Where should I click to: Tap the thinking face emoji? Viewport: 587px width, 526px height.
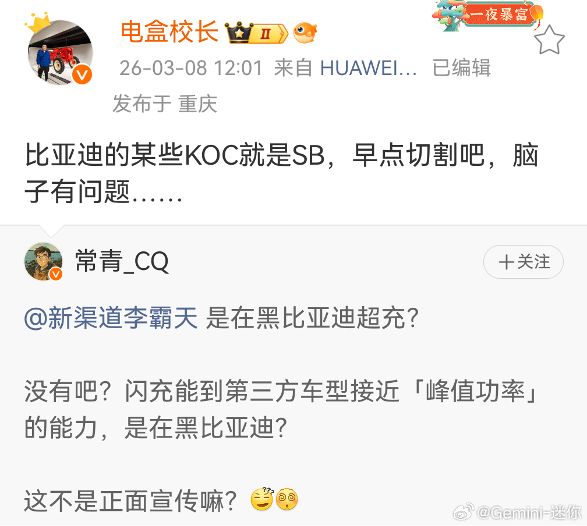[x=263, y=499]
